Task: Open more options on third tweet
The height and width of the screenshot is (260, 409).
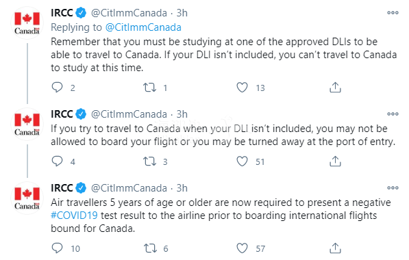Action: pos(393,188)
